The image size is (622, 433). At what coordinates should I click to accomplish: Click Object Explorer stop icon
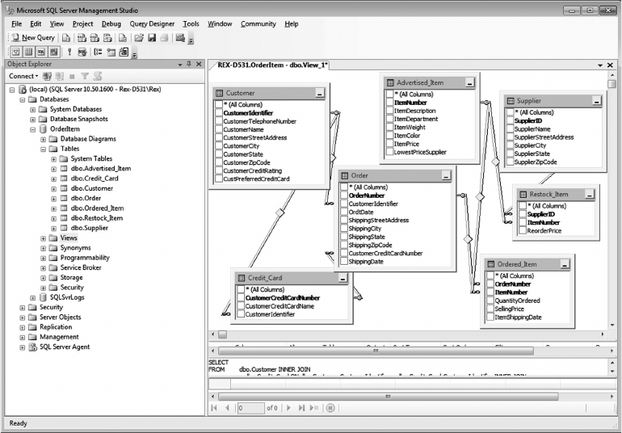72,76
